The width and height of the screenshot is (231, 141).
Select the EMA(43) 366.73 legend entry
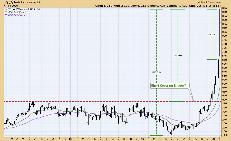[x=16, y=15]
